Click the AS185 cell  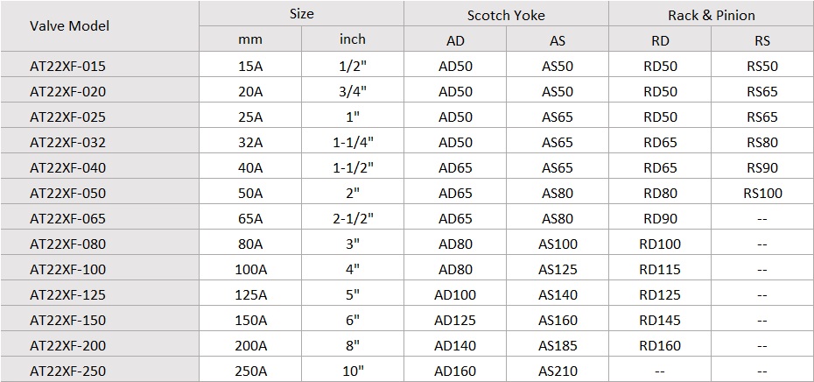point(558,346)
